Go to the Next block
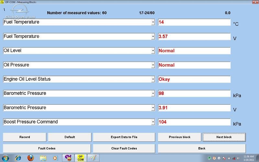Image resolution: width=259 pixels, height=162 pixels. tap(224, 137)
